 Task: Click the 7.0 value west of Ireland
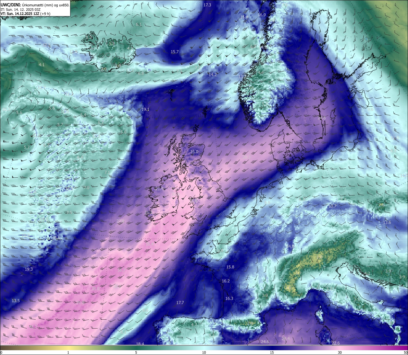(x=86, y=188)
